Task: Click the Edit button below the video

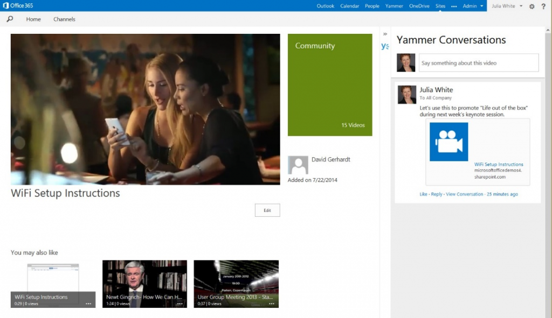Action: coord(267,210)
